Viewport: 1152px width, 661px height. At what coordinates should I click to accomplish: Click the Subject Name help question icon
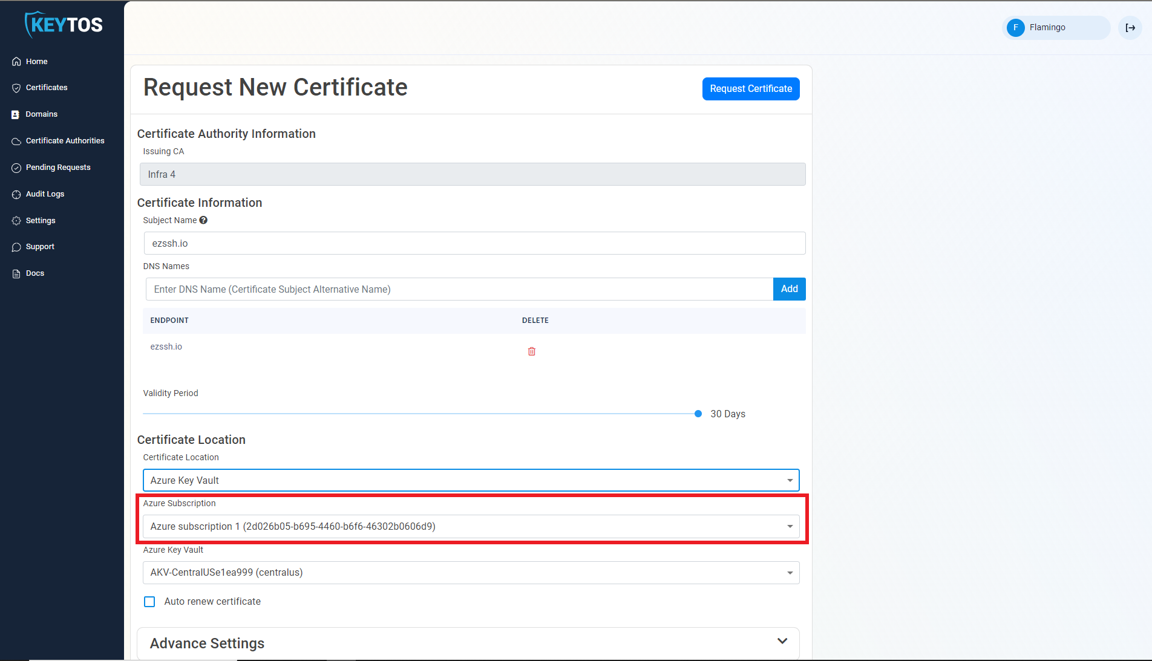203,220
